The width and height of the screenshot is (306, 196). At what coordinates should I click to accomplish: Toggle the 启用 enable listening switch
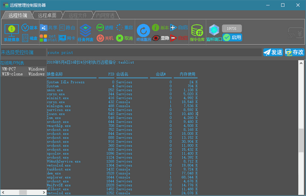tap(232, 37)
